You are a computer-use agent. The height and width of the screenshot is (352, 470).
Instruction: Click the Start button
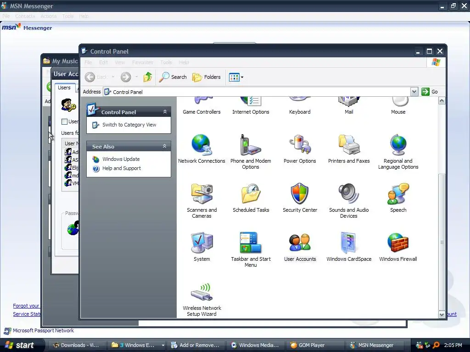click(21, 345)
